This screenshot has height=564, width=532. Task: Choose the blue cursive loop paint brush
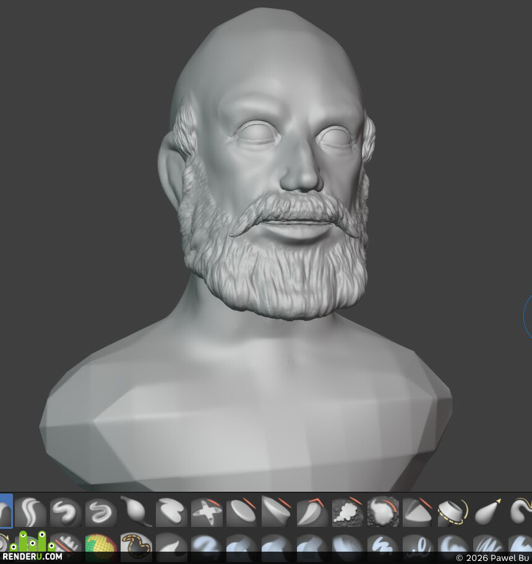419,546
